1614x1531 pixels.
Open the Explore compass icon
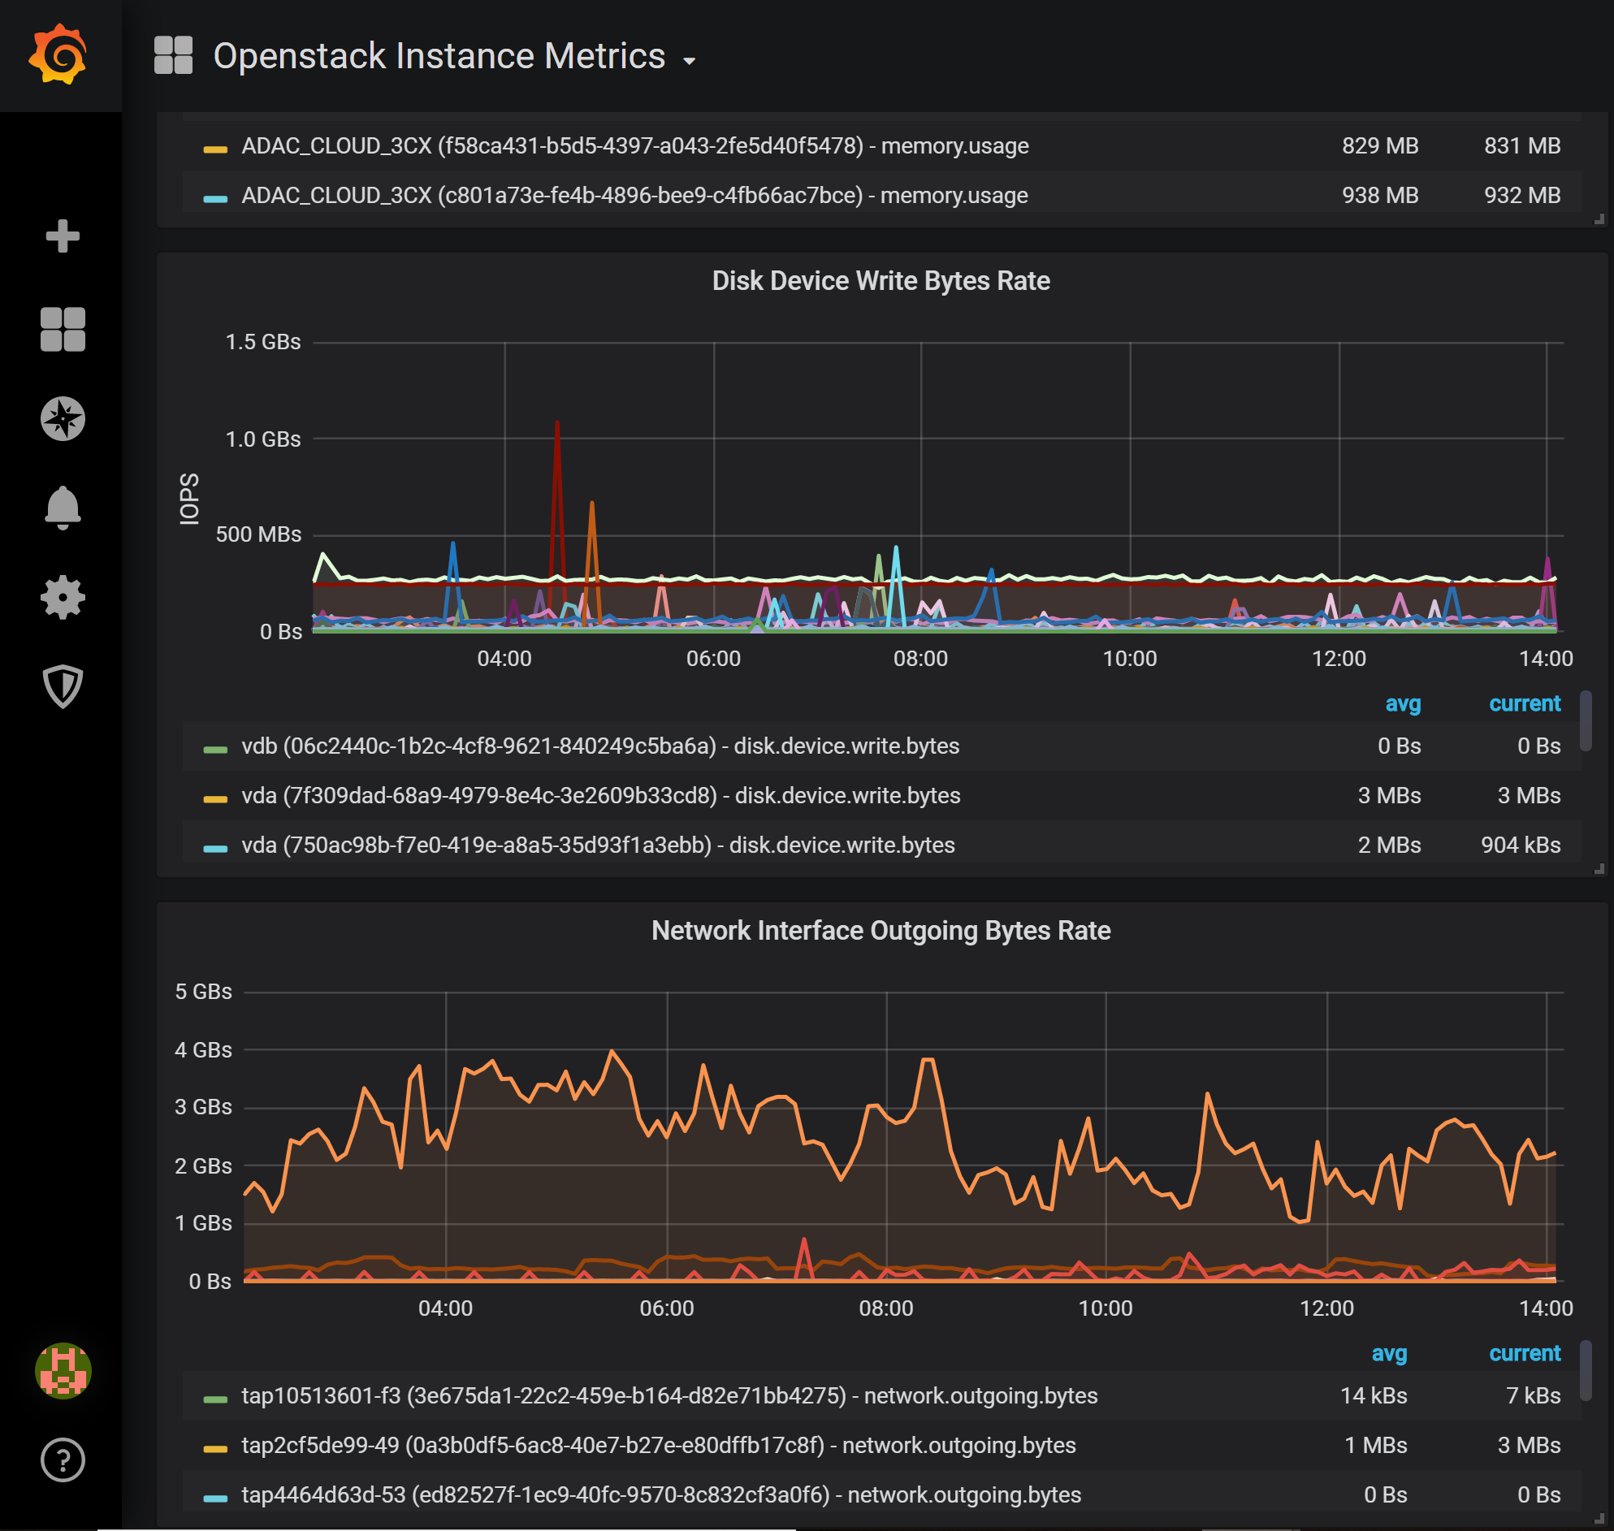[63, 418]
